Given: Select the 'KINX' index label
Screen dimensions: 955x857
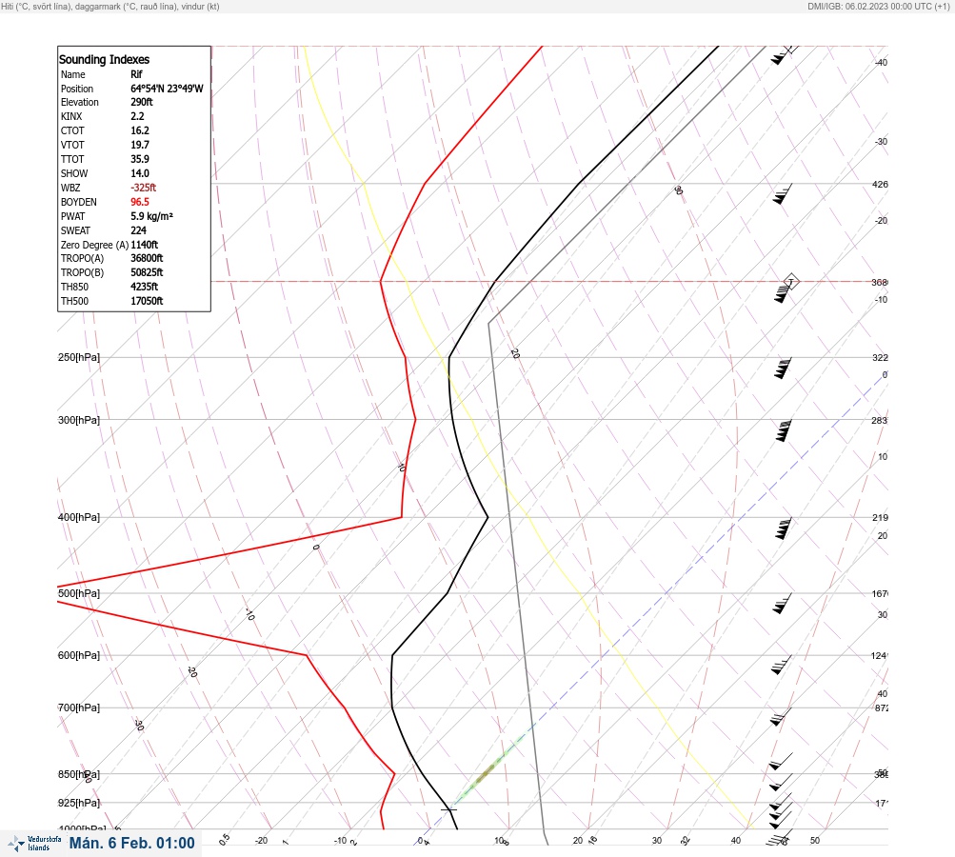Looking at the screenshot, I should [x=71, y=116].
